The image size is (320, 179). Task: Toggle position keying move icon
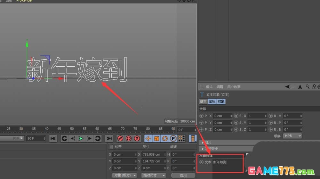pyautogui.click(x=148, y=138)
